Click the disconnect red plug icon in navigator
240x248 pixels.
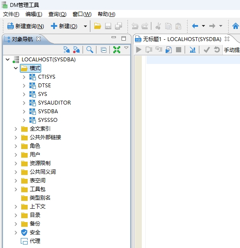coord(76,50)
